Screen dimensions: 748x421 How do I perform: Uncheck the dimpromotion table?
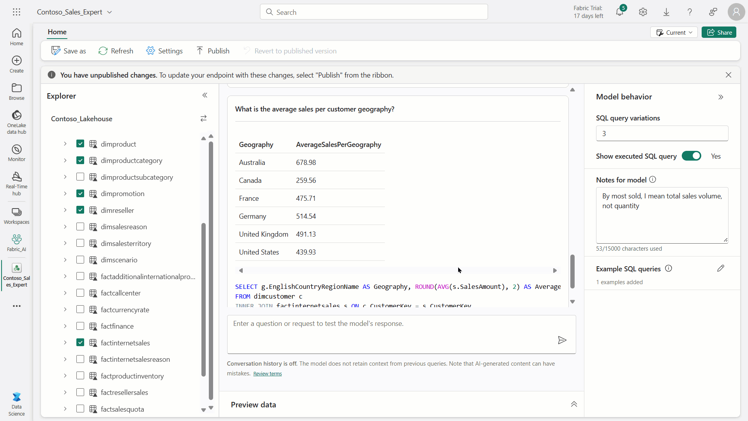80,193
